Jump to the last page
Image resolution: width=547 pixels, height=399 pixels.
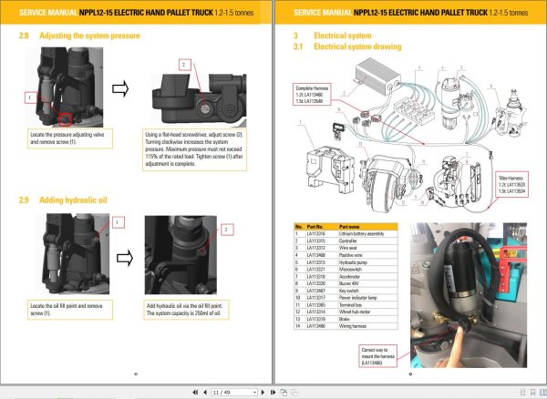coord(273,393)
